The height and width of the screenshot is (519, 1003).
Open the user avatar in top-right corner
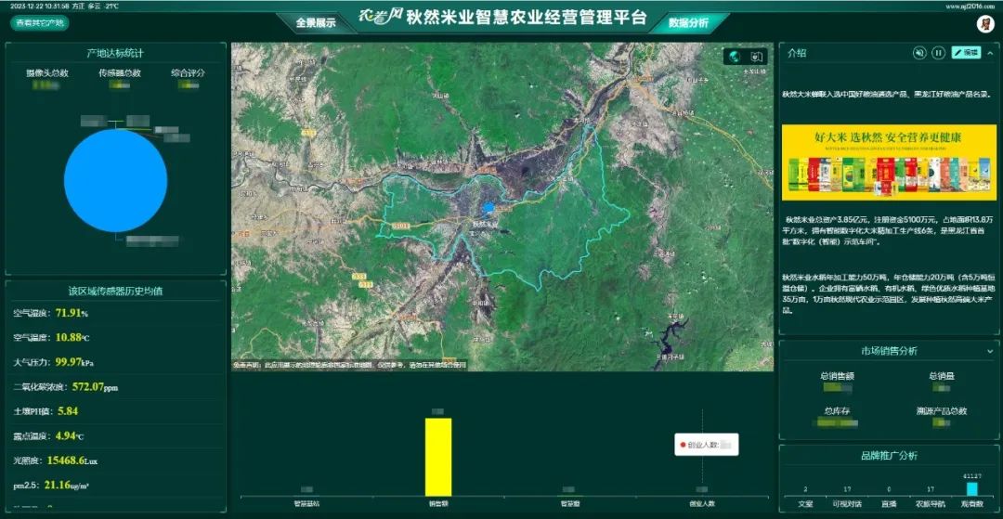(984, 25)
